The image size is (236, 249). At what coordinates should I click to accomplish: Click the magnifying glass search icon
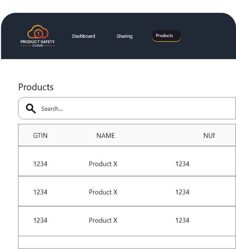[x=31, y=109]
